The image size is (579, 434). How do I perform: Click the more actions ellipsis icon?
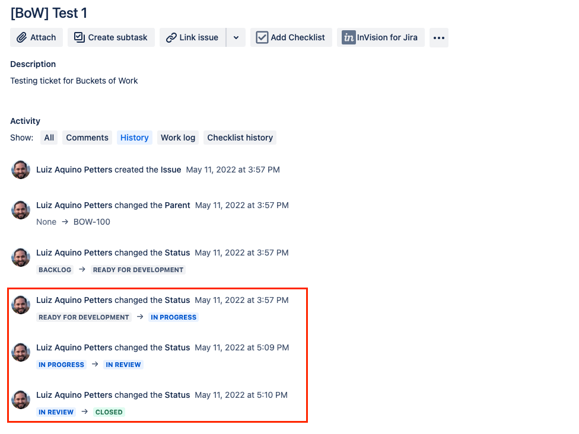pyautogui.click(x=438, y=37)
